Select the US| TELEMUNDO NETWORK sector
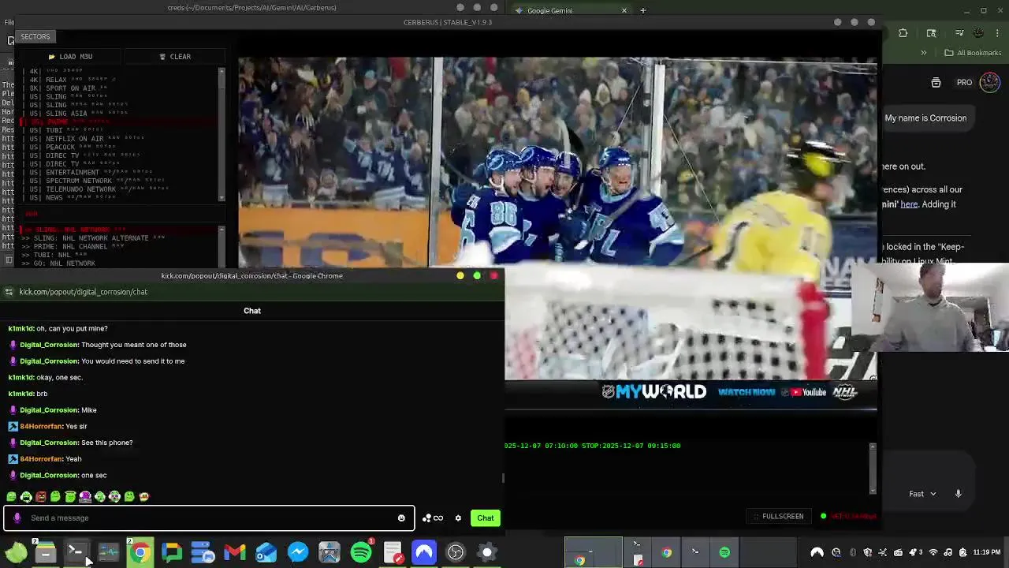The image size is (1009, 568). click(x=118, y=189)
